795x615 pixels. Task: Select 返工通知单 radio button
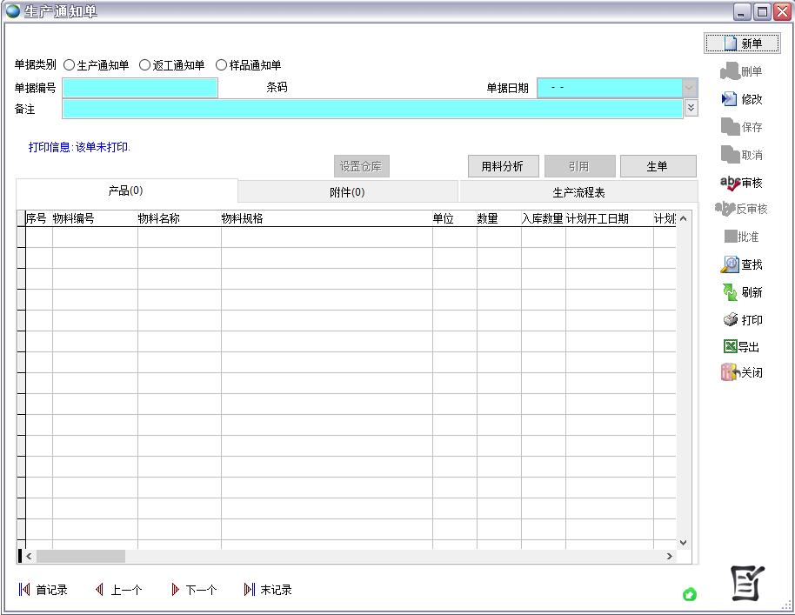click(x=145, y=65)
